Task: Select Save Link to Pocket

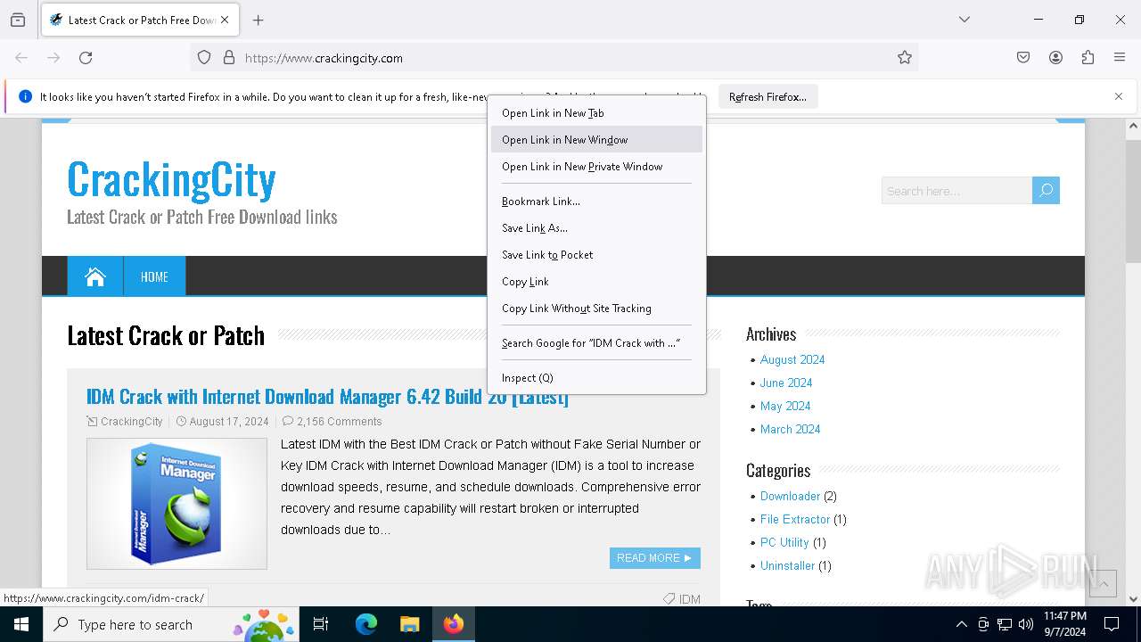Action: point(596,255)
